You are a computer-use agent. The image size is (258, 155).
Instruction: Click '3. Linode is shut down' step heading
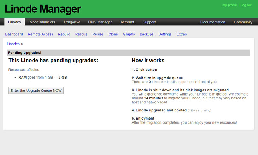point(180,90)
